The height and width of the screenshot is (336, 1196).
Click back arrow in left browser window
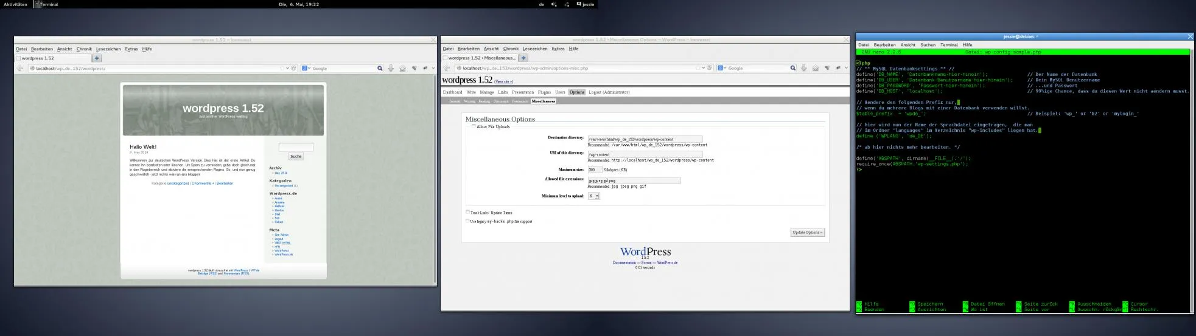(21, 69)
